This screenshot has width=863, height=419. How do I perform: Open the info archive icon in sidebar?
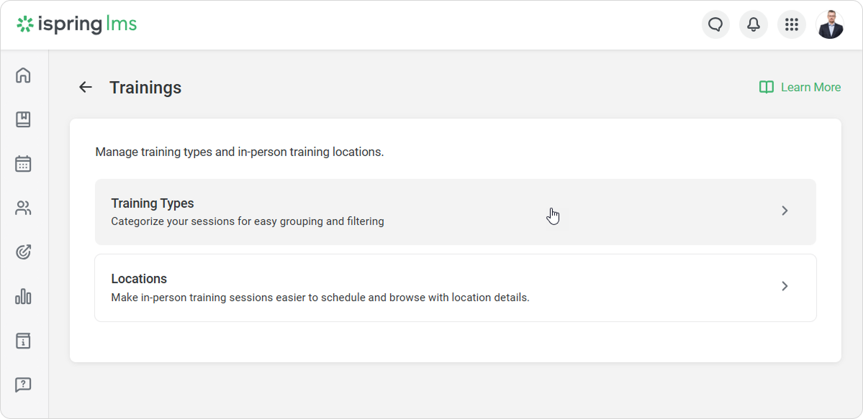click(x=23, y=341)
